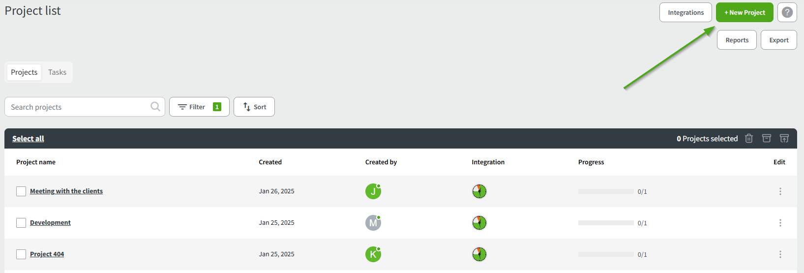Check the Meeting with the clients checkbox
This screenshot has height=273, width=804.
point(21,191)
